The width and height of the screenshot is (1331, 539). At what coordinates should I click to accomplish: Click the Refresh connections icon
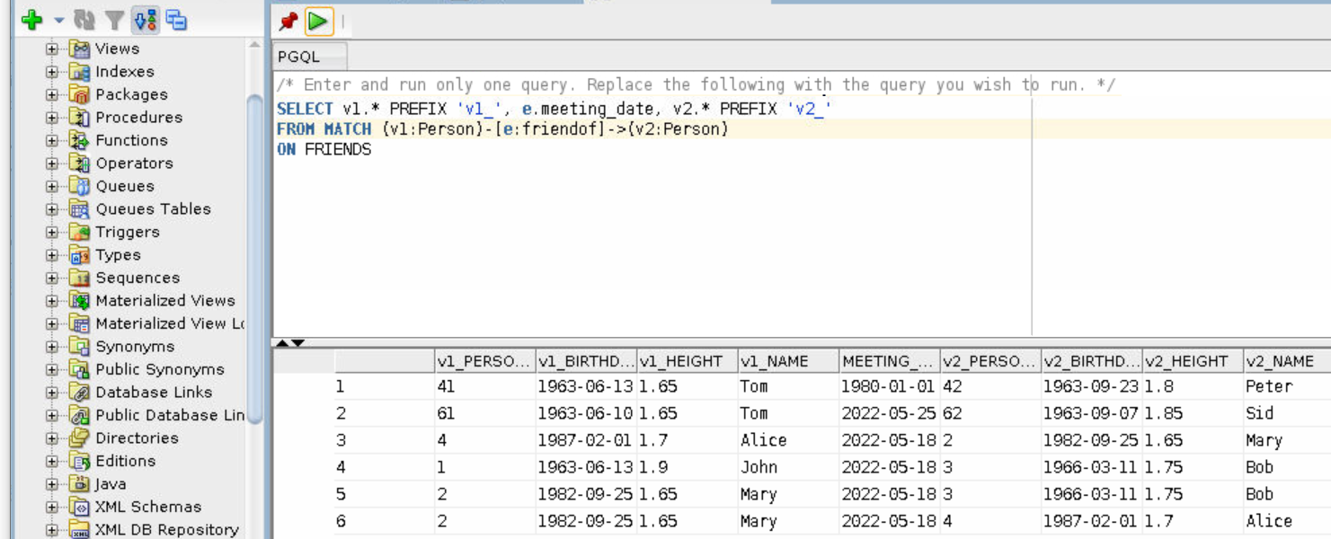pos(84,20)
